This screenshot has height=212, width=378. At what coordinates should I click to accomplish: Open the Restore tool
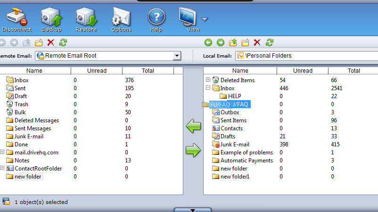tap(86, 19)
